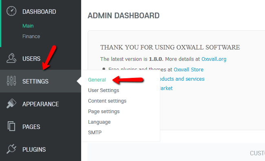Open the PLUGINS sidebar section
The height and width of the screenshot is (161, 265).
tap(34, 149)
